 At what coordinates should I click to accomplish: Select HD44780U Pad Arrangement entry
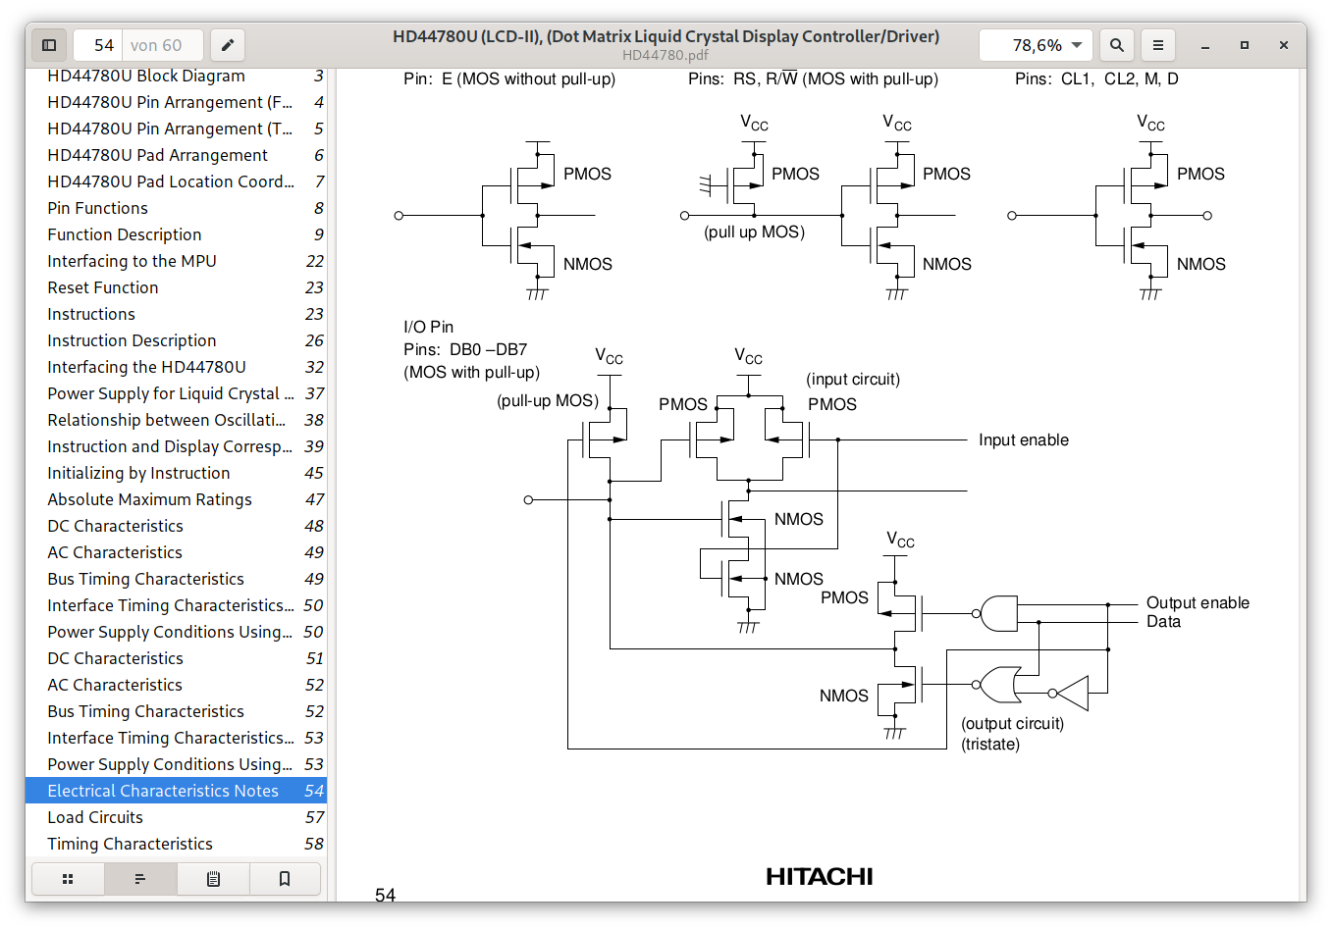(176, 155)
